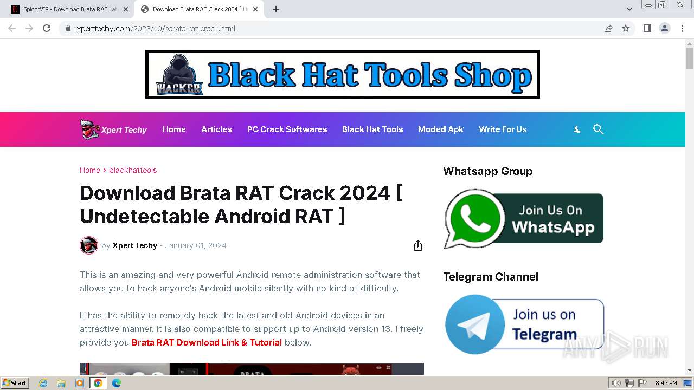The width and height of the screenshot is (694, 390).
Task: Open Internet Explorer from the taskbar
Action: [43, 383]
